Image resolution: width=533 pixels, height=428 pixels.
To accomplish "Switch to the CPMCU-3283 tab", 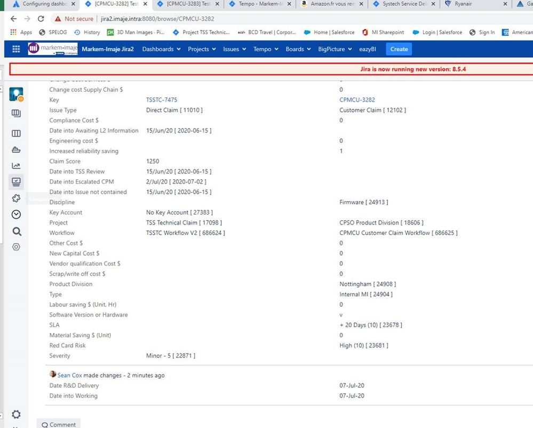I will point(189,4).
